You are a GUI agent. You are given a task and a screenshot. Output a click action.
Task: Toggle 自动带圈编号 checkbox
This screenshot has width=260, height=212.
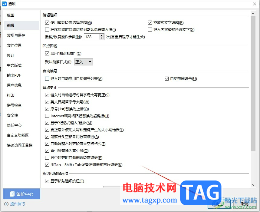point(167,79)
